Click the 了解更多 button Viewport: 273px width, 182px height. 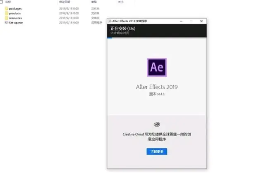157,151
